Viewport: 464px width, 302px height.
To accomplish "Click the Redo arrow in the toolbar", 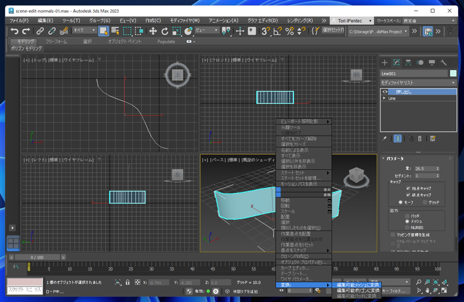I will (x=26, y=31).
